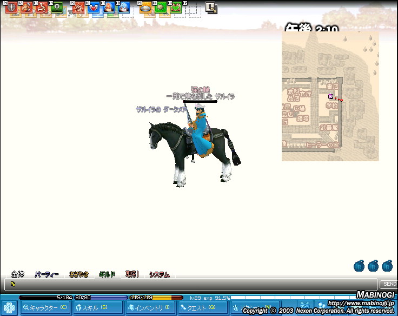Click the 猫の輪 guild name label
This screenshot has width=398, height=316.
point(200,89)
